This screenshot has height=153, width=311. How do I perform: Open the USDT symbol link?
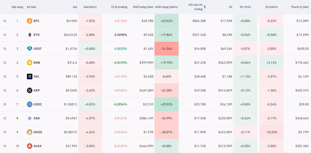pyautogui.click(x=38, y=49)
